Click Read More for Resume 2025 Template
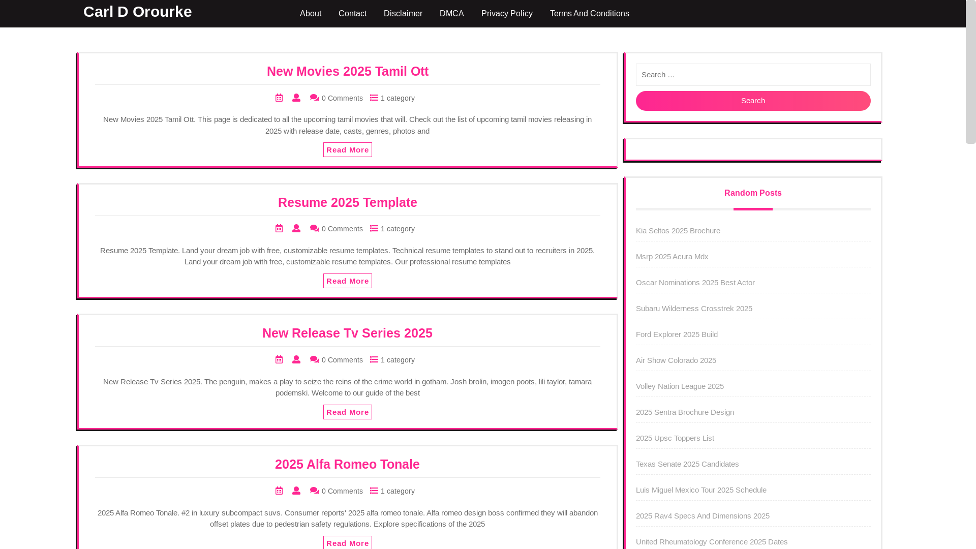This screenshot has width=976, height=549. click(348, 281)
